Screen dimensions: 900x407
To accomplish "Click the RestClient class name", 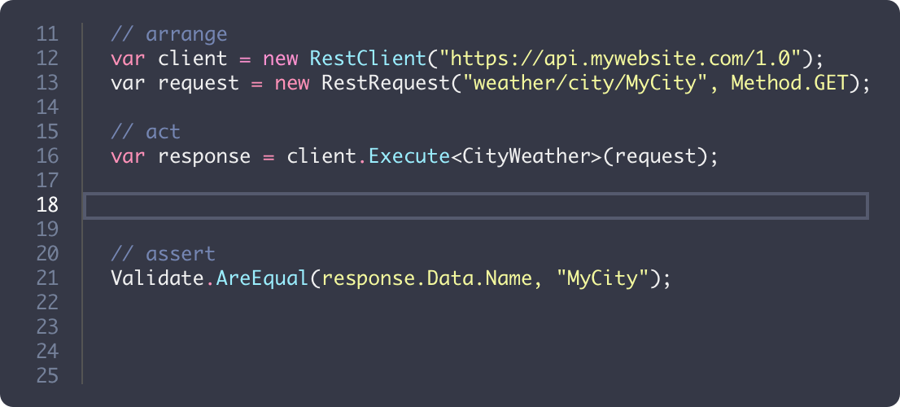I will [x=368, y=59].
